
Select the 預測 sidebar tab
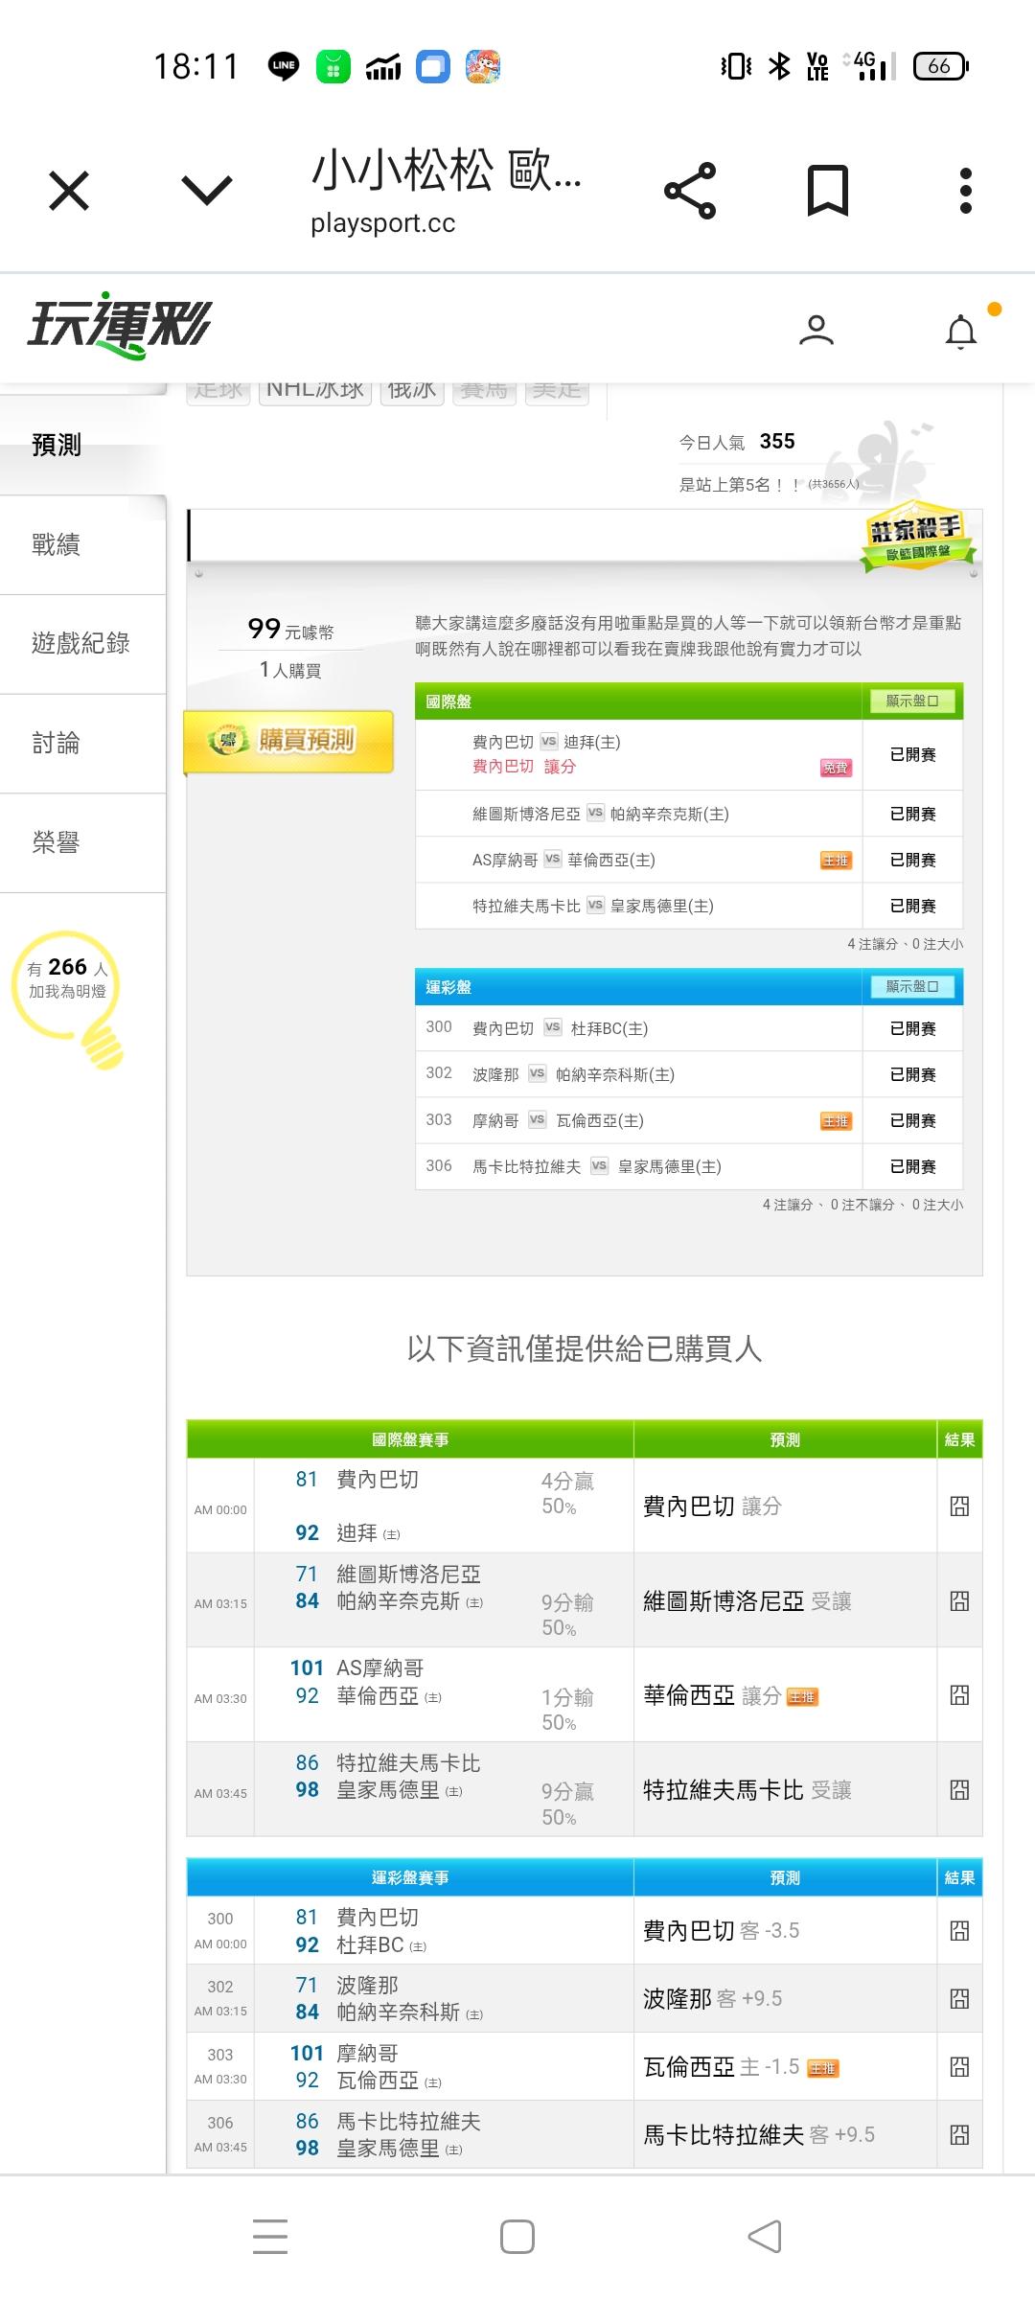coord(82,445)
